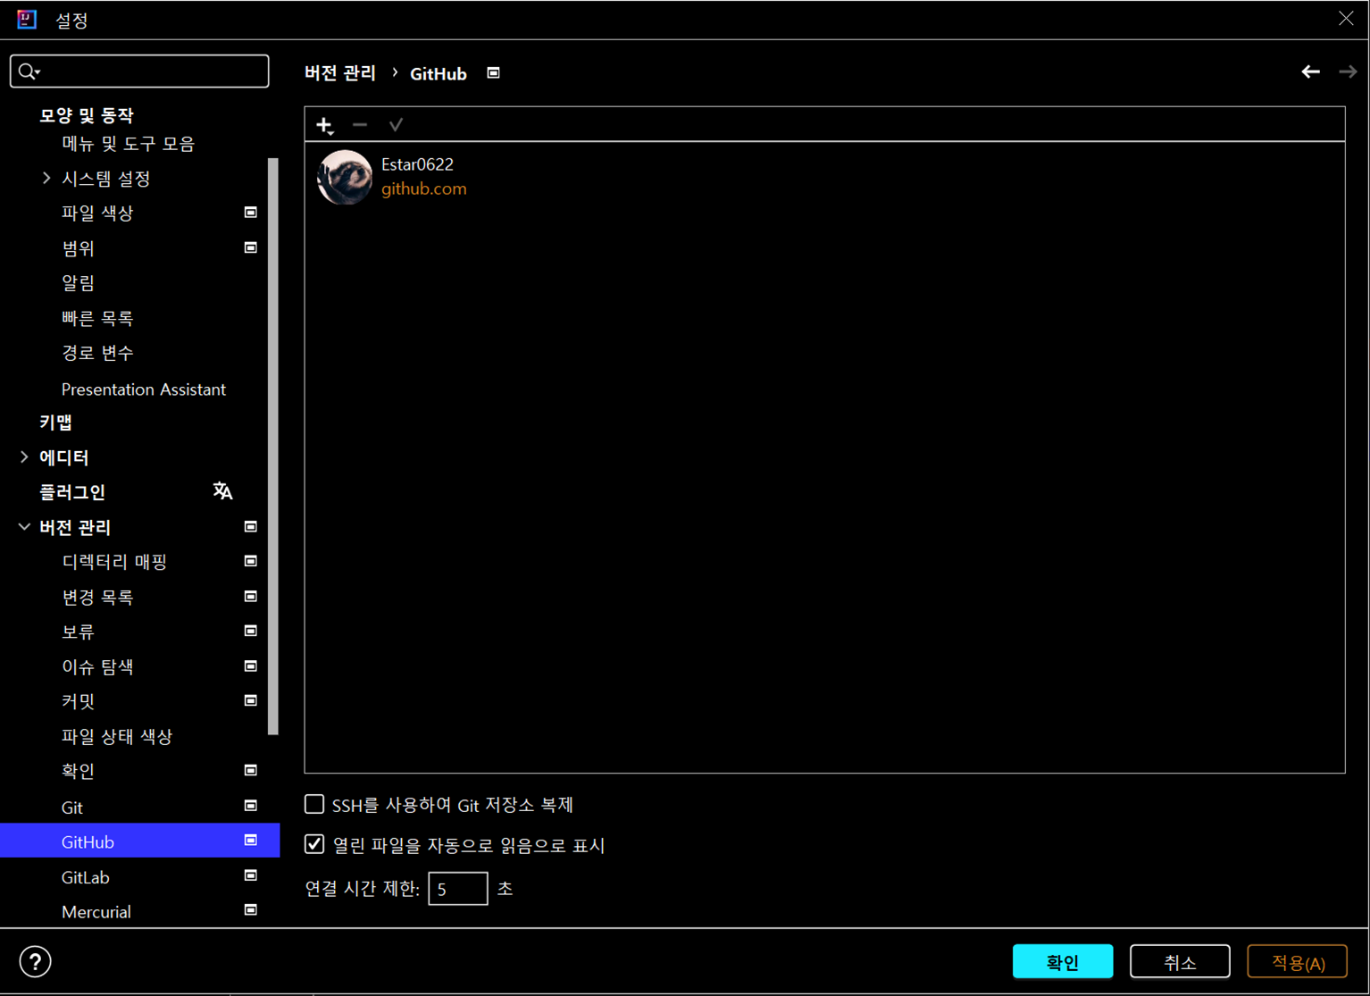Click project icon next to 범위
The height and width of the screenshot is (996, 1370).
coord(251,247)
